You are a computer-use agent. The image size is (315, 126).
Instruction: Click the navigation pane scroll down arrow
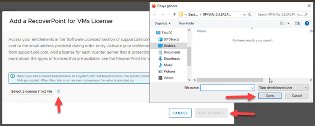pos(189,80)
